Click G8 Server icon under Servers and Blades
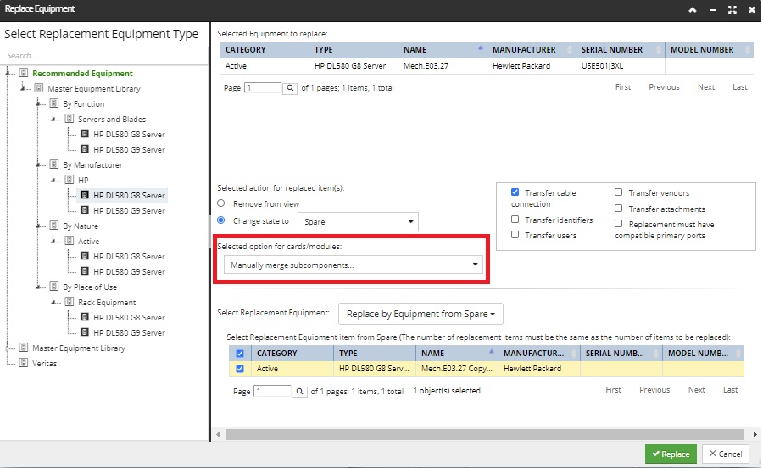 pos(85,134)
